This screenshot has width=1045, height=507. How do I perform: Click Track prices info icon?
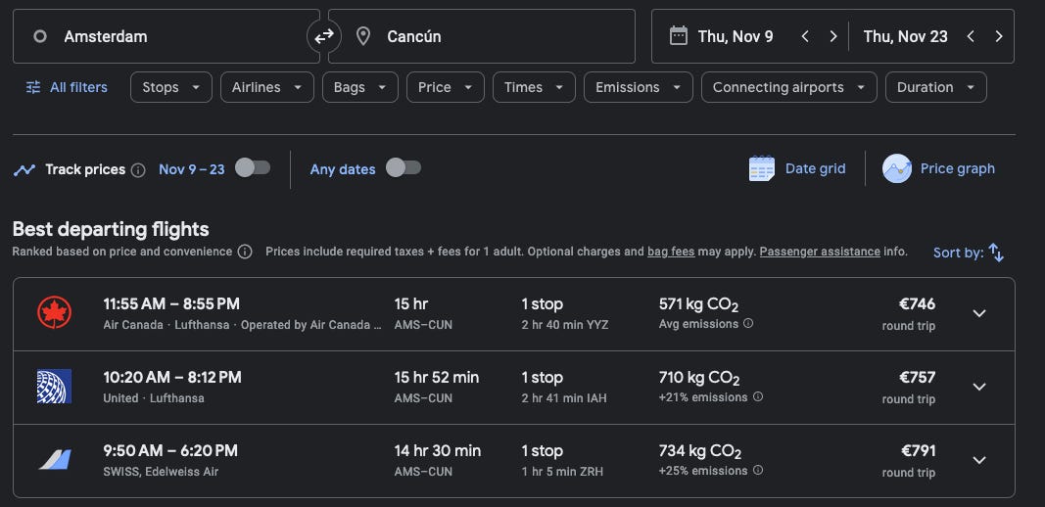pos(138,169)
